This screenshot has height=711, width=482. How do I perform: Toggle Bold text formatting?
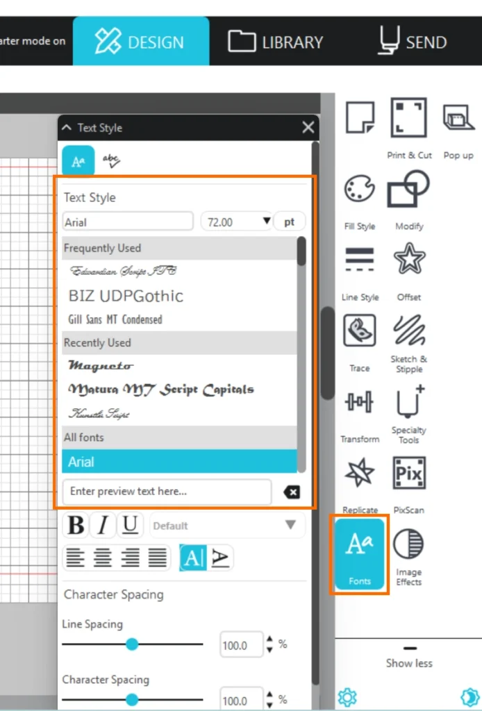76,526
